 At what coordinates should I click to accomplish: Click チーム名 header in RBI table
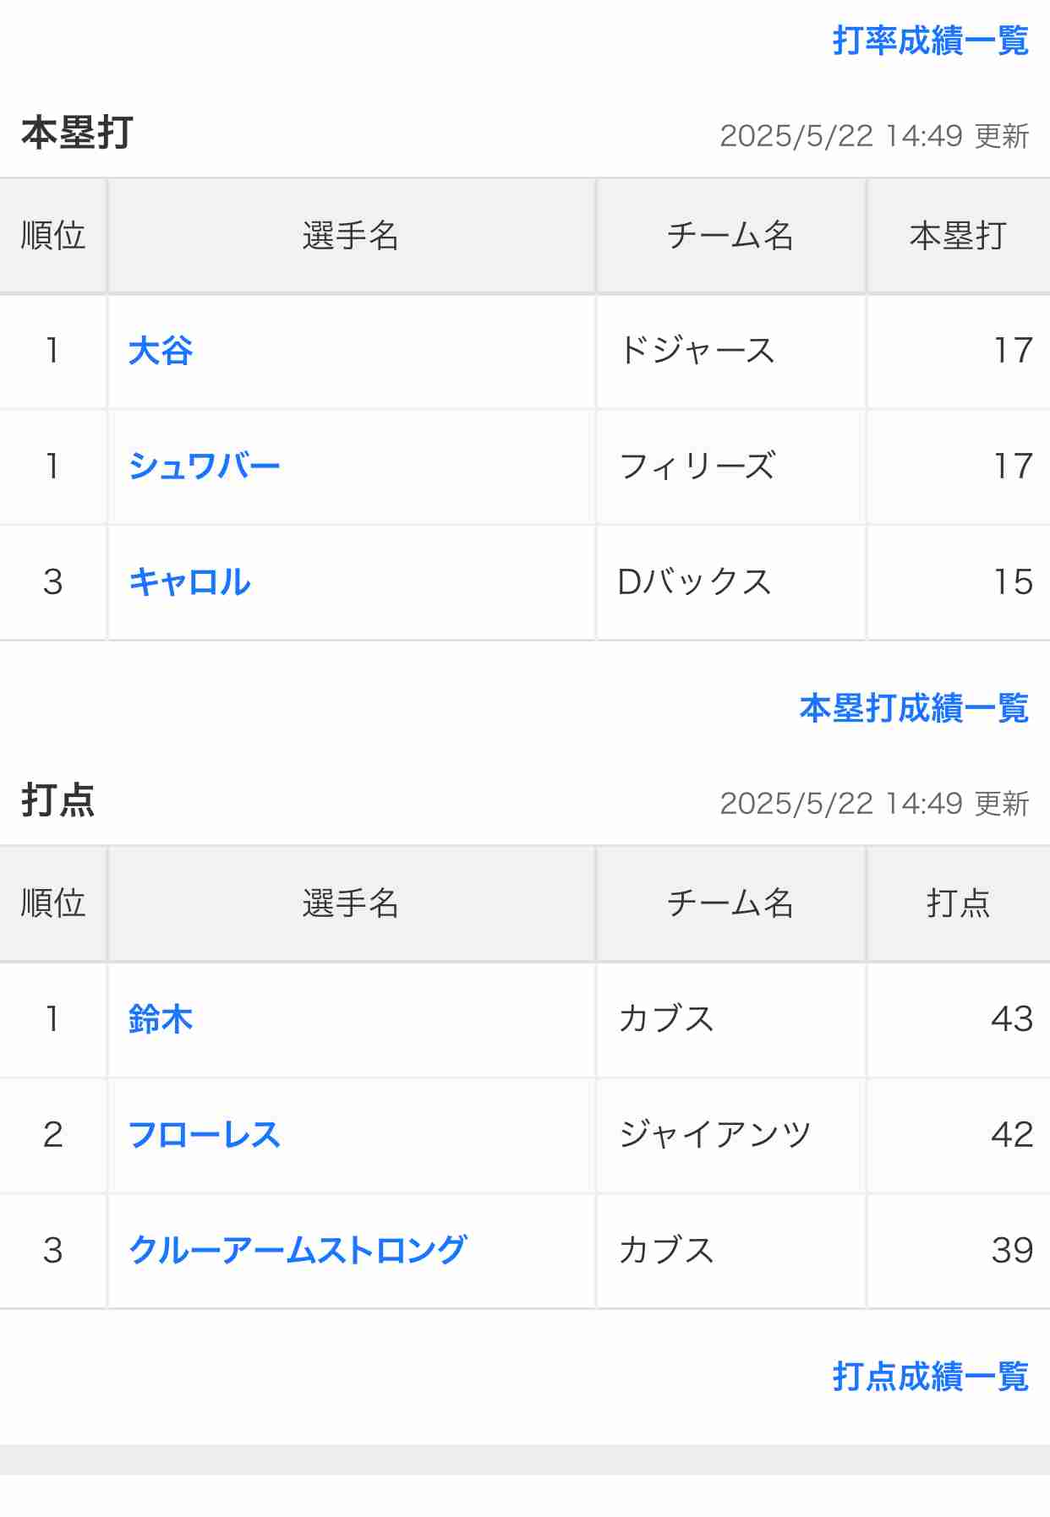coord(730,903)
